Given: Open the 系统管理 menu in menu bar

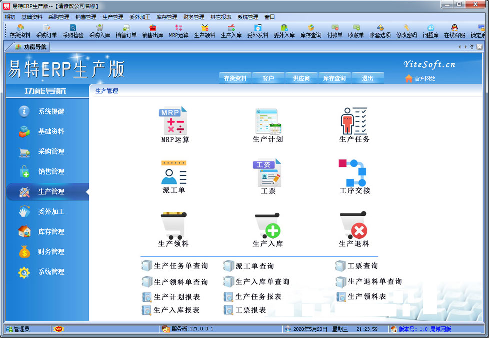Looking at the screenshot, I should pyautogui.click(x=248, y=17).
